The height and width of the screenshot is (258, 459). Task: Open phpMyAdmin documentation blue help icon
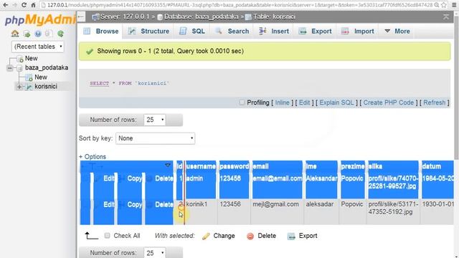point(38,34)
